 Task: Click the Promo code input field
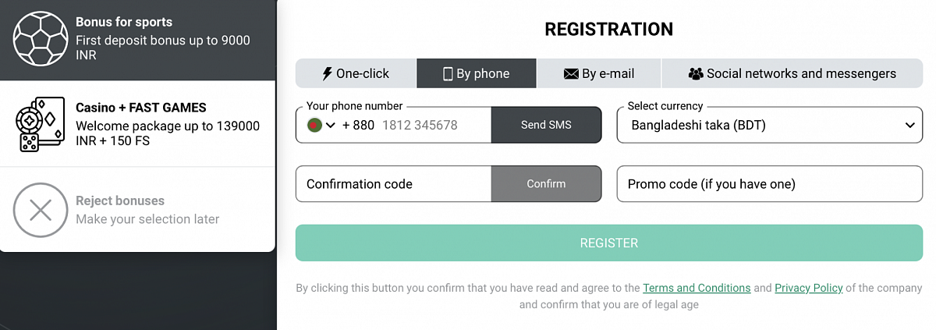pyautogui.click(x=769, y=184)
